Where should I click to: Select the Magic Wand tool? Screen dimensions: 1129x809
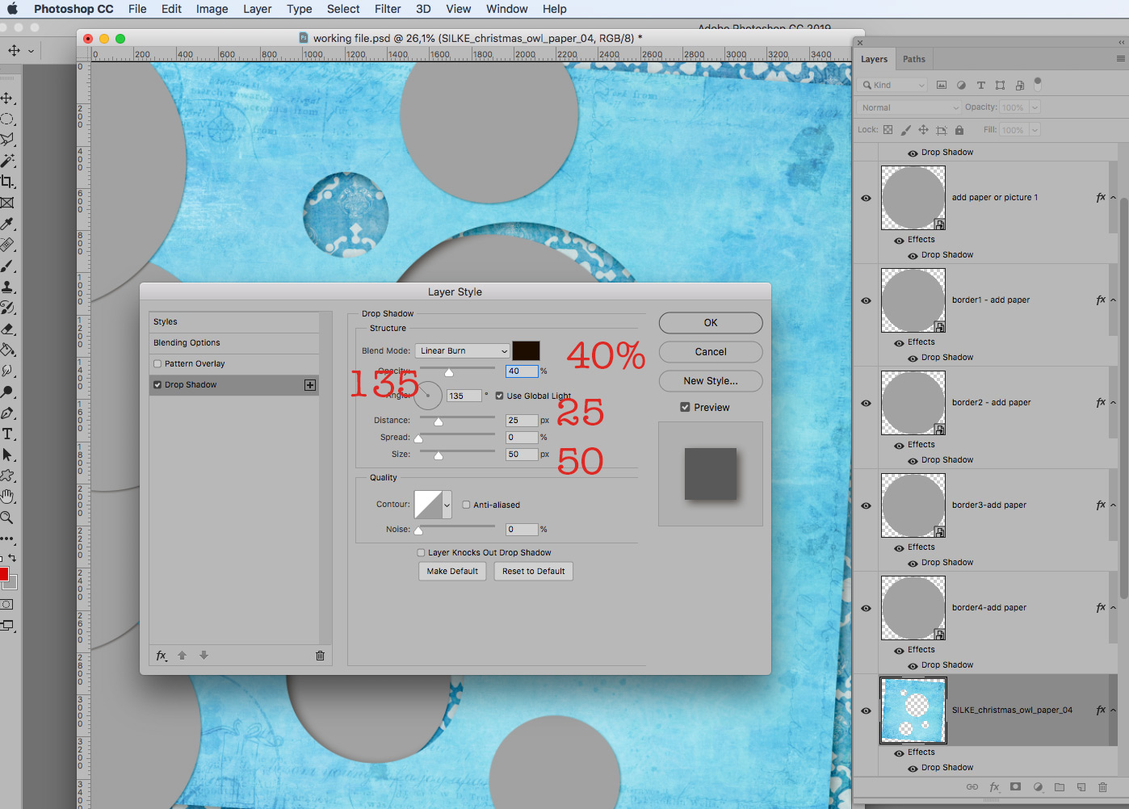(x=7, y=161)
